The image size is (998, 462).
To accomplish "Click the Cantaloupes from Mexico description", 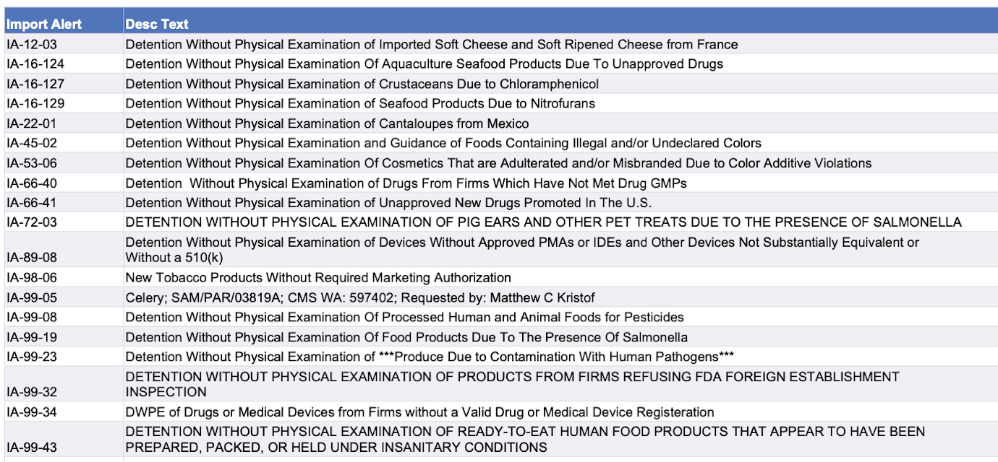I will (327, 123).
